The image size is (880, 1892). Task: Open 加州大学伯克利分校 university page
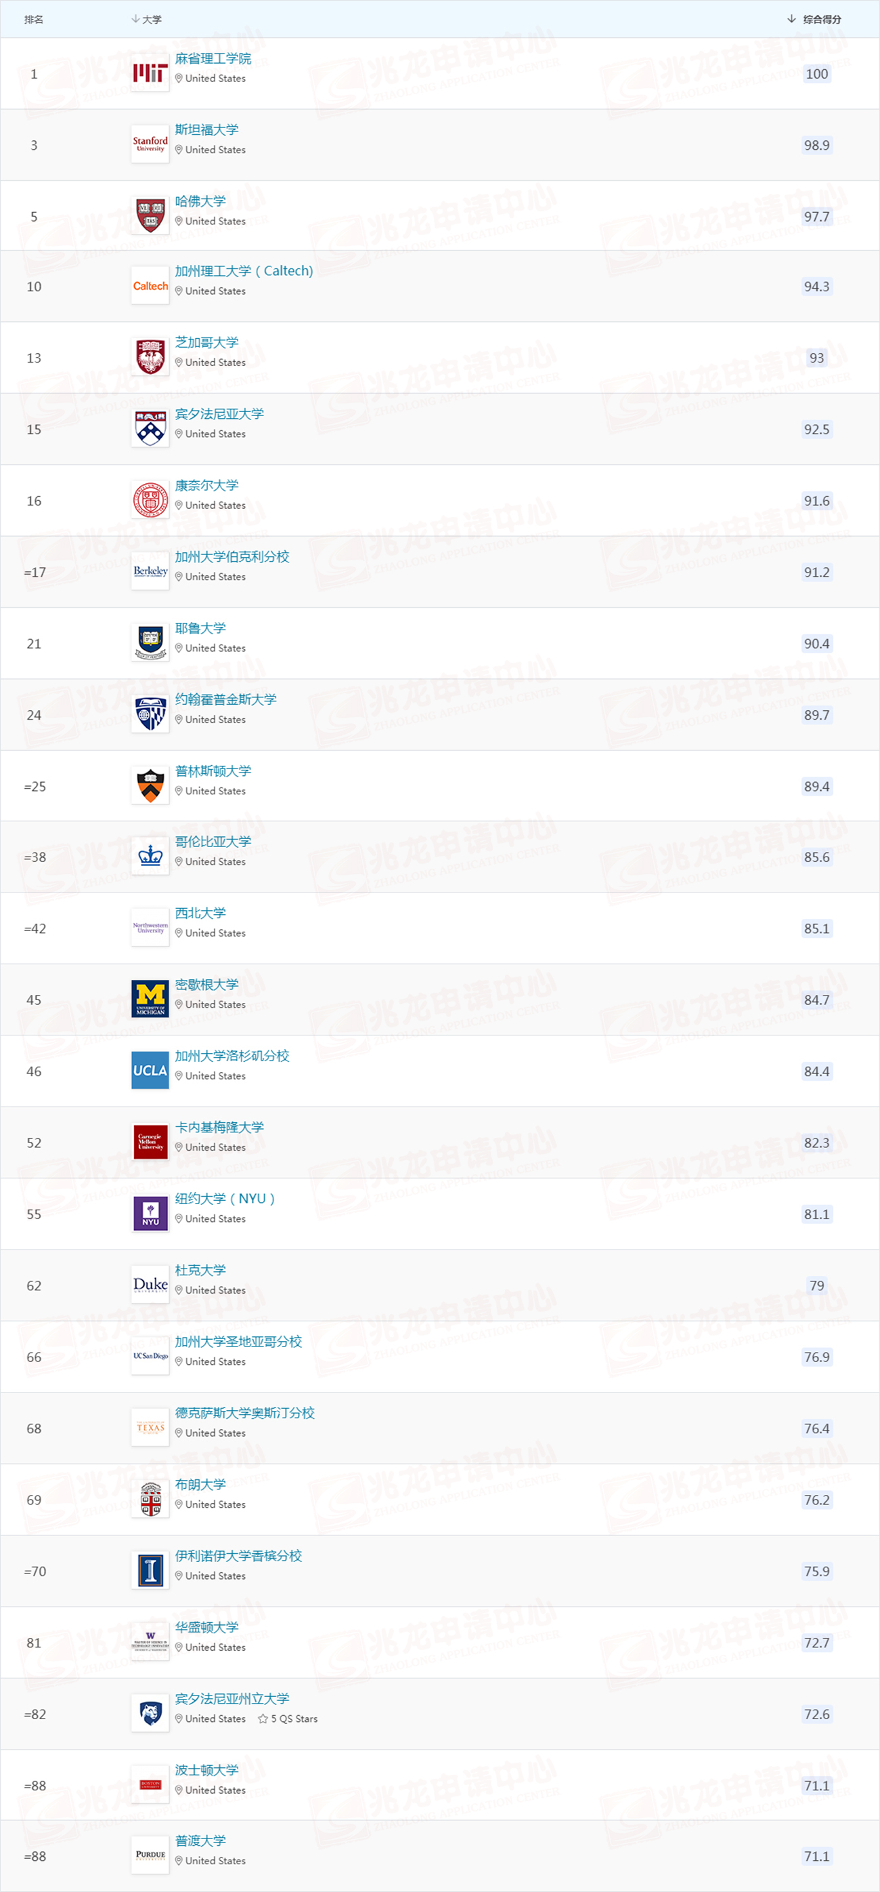(x=232, y=557)
